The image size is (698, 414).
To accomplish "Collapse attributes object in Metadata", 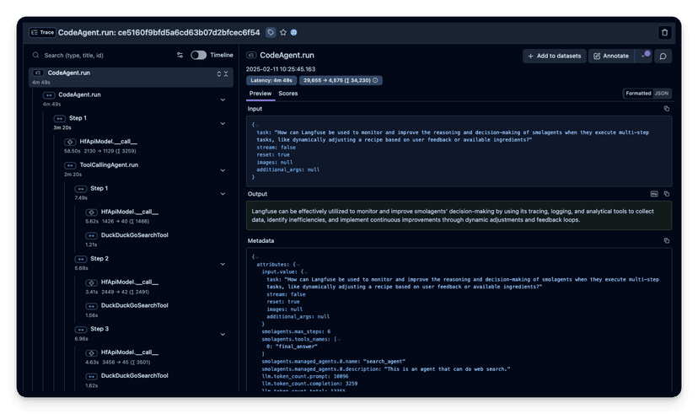I will (x=298, y=265).
